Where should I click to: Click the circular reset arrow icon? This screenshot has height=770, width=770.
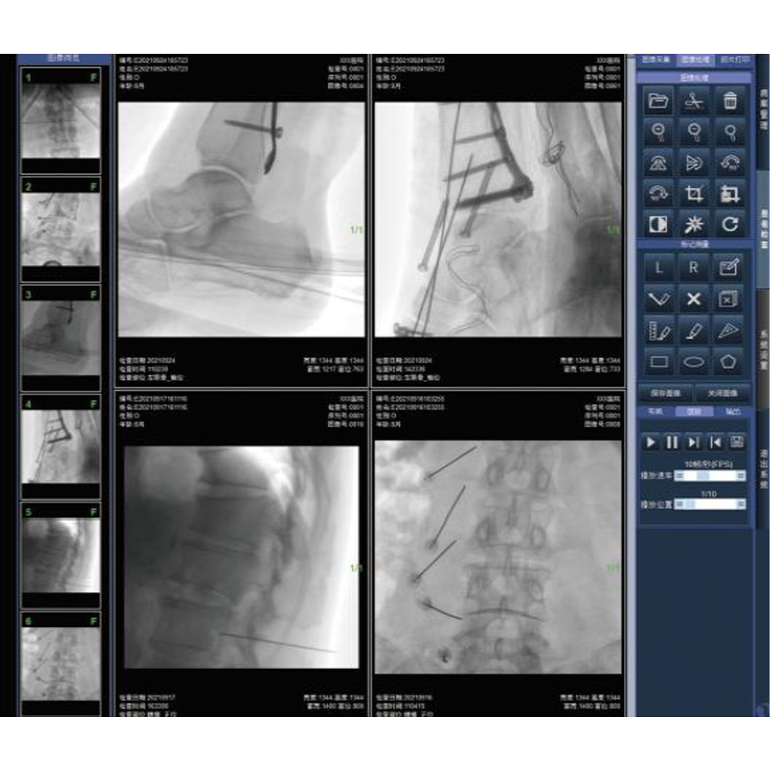[729, 224]
